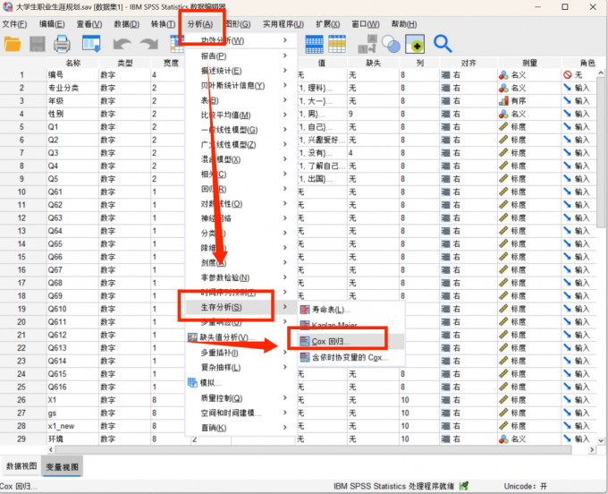Click the overlapping circles variable sets icon
Image resolution: width=608 pixels, height=494 pixels.
[391, 44]
